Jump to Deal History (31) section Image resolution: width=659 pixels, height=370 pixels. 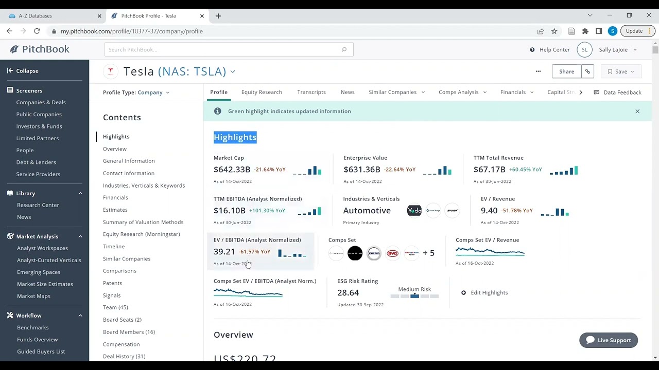tap(124, 357)
